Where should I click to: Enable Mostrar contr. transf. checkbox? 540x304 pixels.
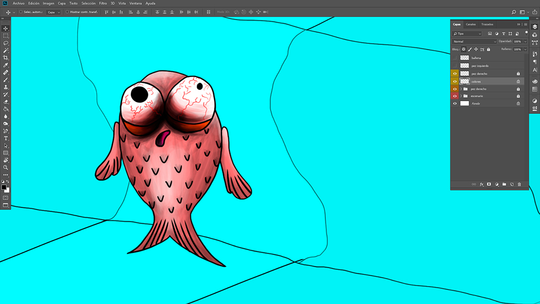coord(67,12)
